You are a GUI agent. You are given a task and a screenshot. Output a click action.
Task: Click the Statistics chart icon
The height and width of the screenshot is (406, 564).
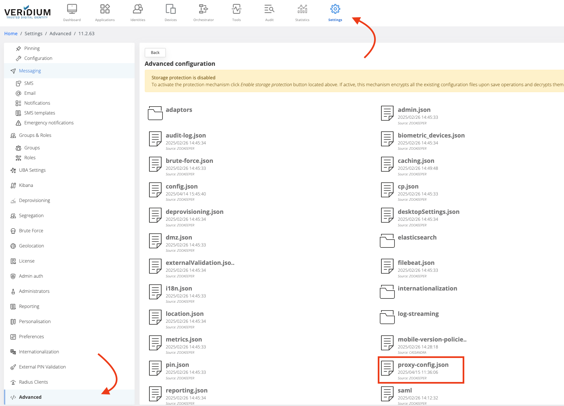[x=302, y=9]
